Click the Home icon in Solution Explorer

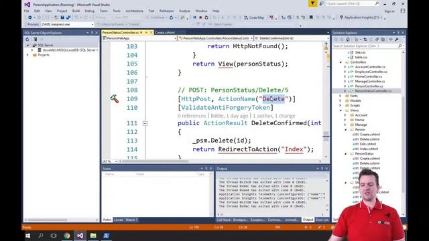[x=347, y=39]
